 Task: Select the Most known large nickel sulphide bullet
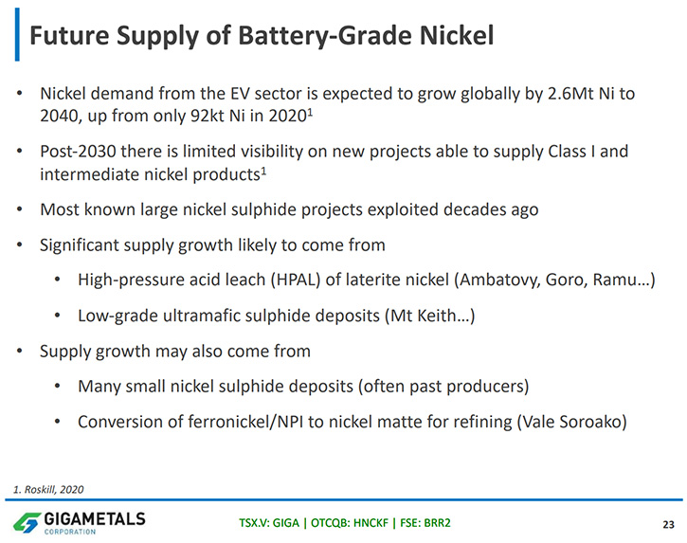click(289, 209)
